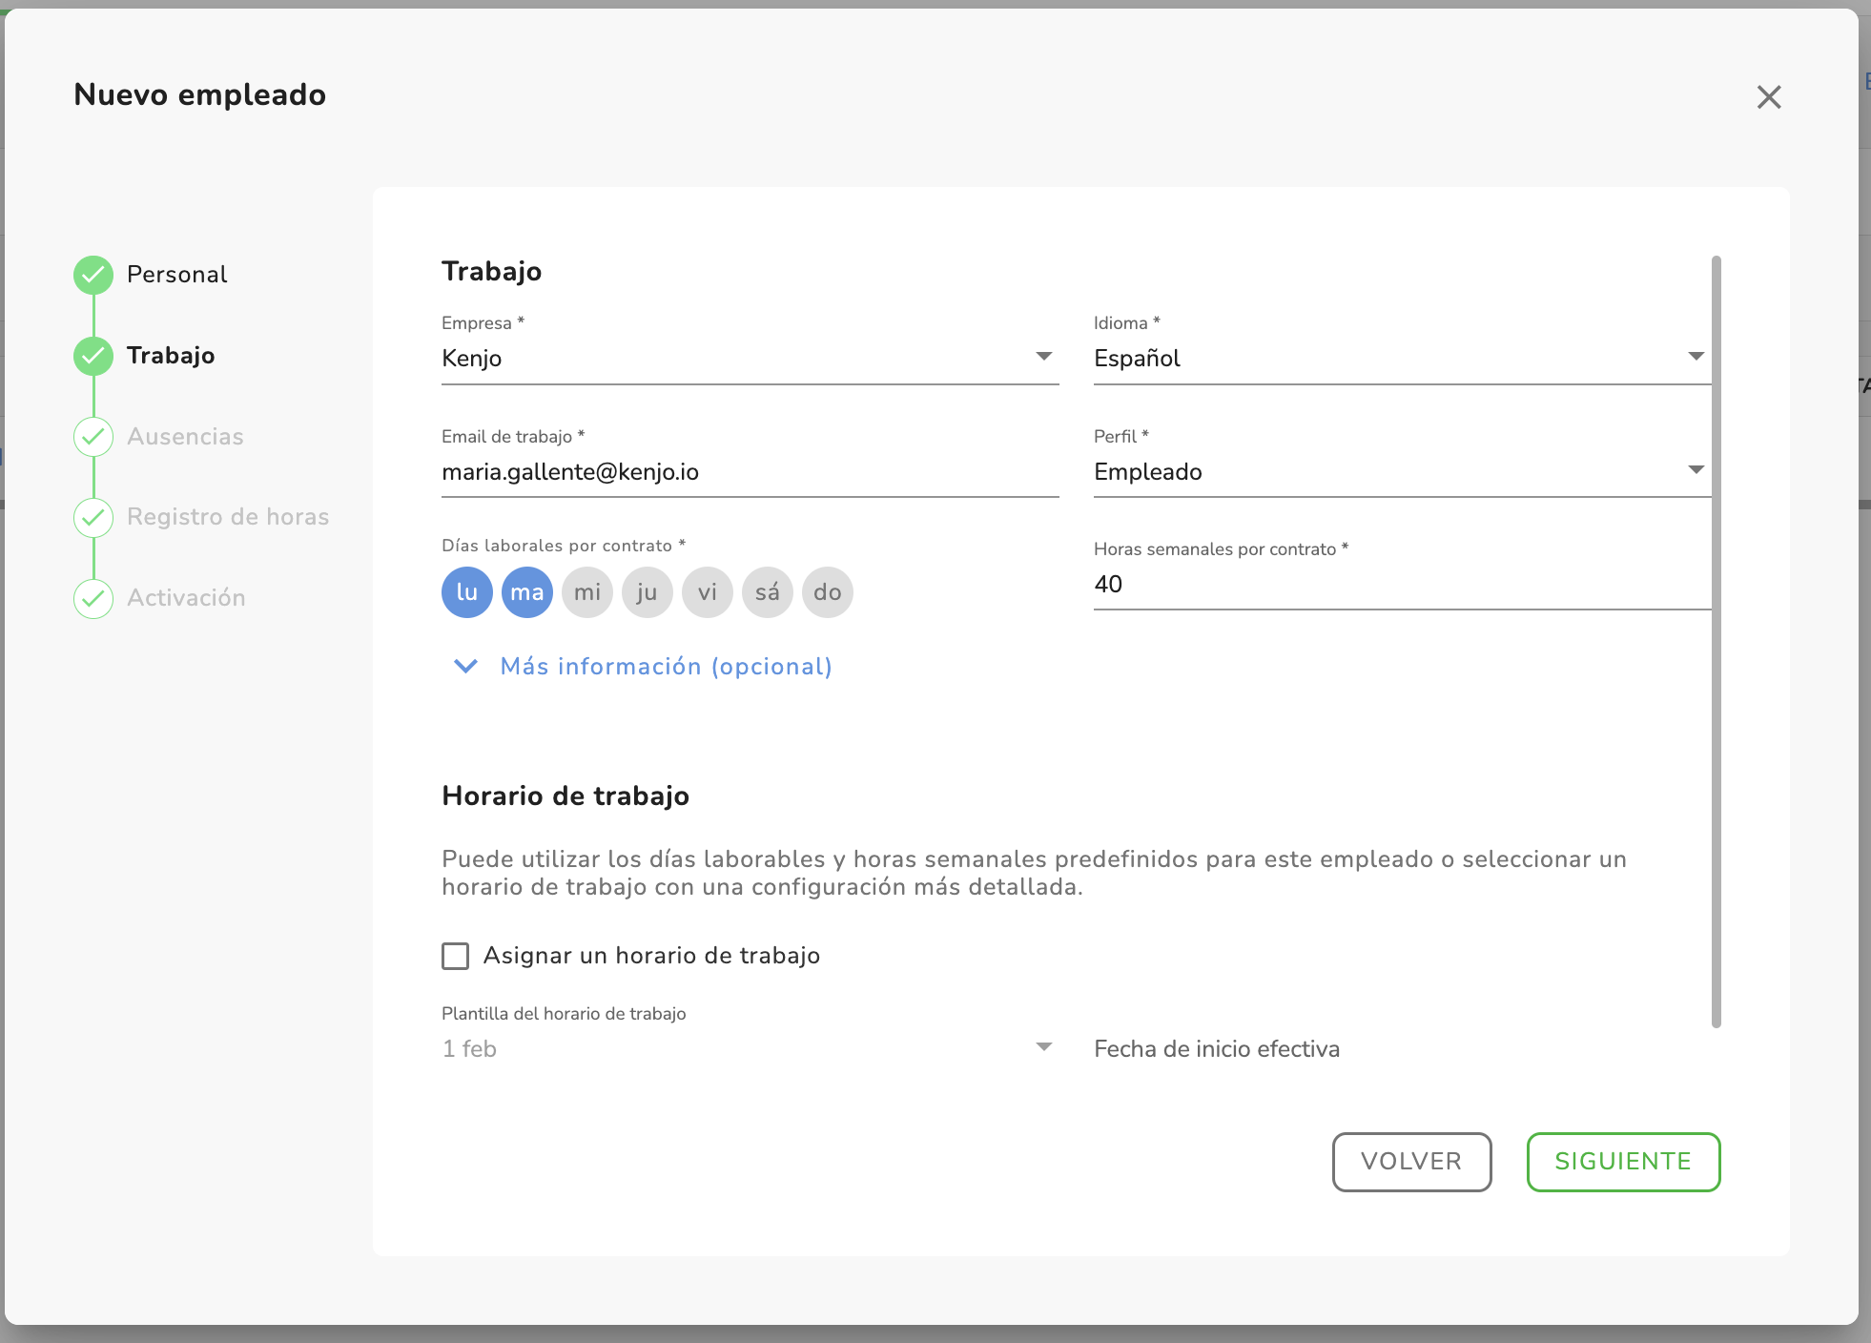Click the Trabajo step checkmark icon
Image resolution: width=1871 pixels, height=1343 pixels.
(93, 356)
